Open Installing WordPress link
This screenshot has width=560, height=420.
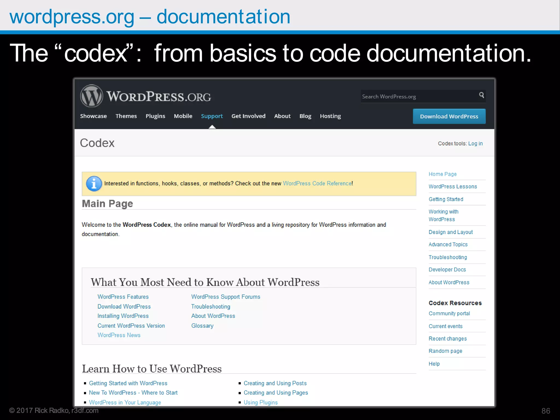tap(123, 316)
